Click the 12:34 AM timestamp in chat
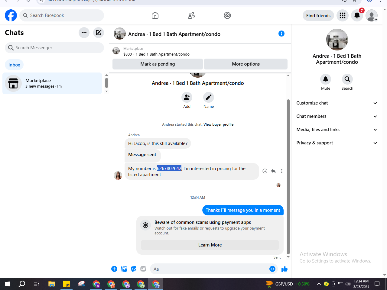387x290 pixels. 198,198
